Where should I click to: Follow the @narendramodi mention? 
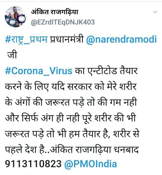pos(121,39)
